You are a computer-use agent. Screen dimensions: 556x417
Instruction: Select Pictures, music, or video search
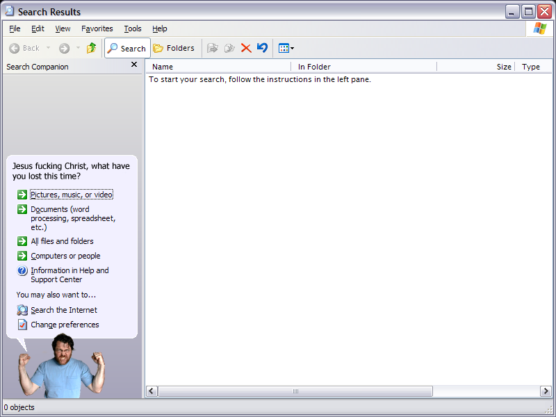click(71, 195)
